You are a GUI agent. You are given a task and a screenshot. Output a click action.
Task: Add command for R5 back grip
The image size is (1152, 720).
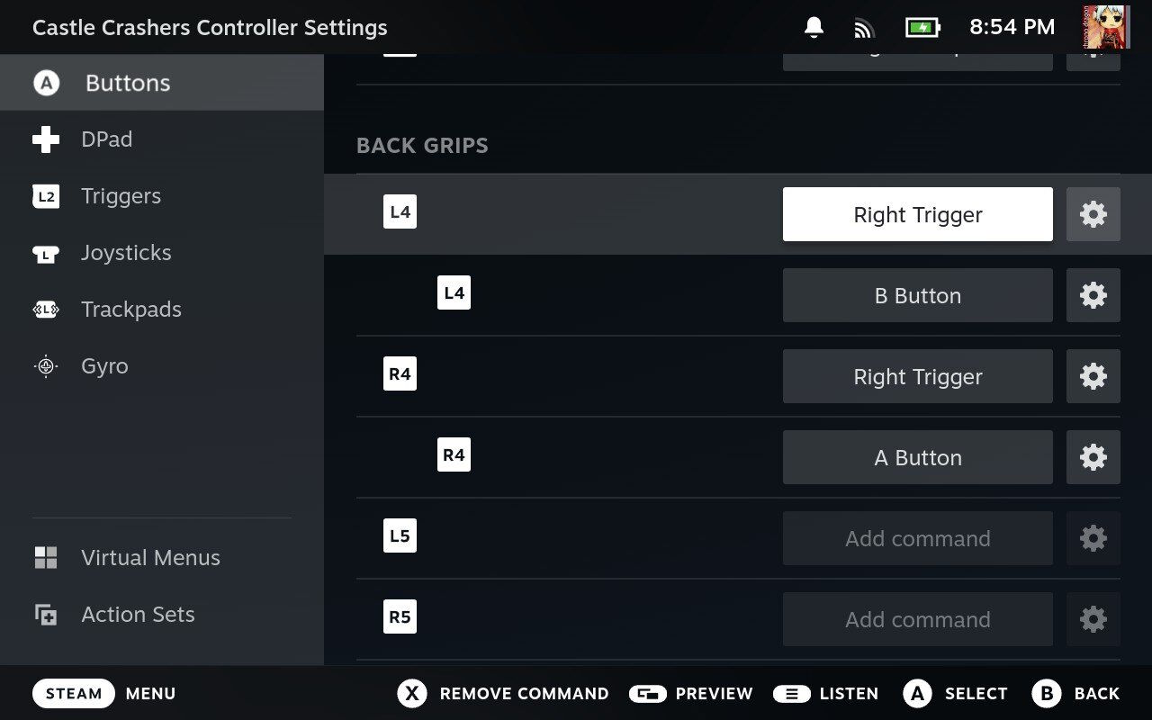coord(917,619)
